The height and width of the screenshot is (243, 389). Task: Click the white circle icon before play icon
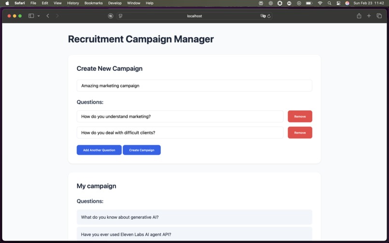point(289,3)
